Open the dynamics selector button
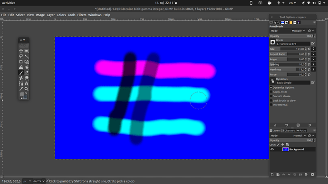The width and height of the screenshot is (328, 184). point(272,81)
